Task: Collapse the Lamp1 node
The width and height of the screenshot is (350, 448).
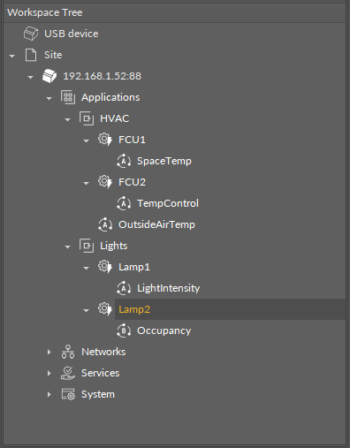Action: coord(86,268)
